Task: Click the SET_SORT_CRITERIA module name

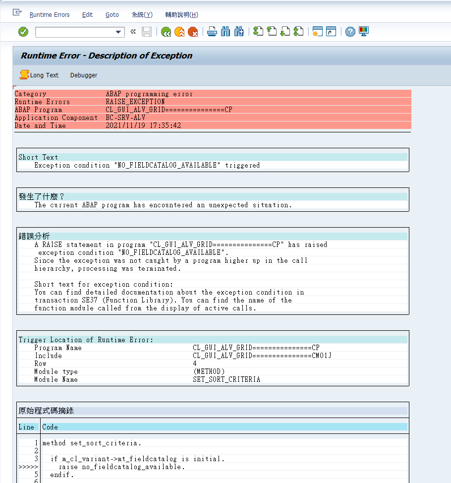Action: pyautogui.click(x=226, y=379)
